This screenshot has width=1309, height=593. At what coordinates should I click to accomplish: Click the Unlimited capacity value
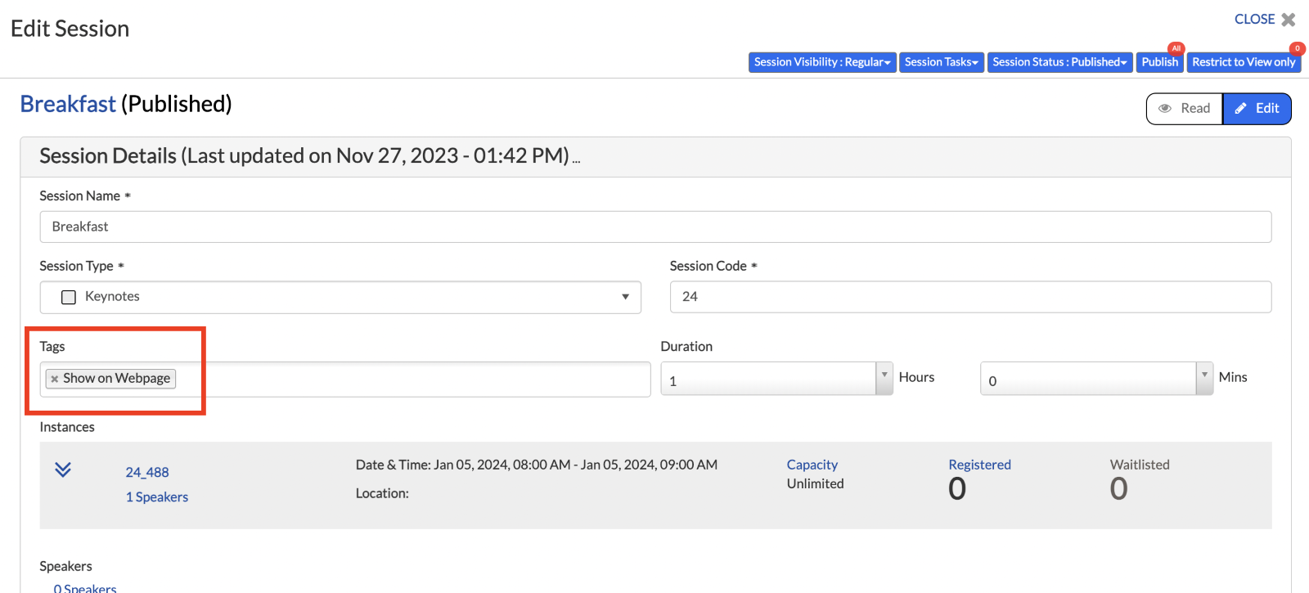[x=815, y=484]
